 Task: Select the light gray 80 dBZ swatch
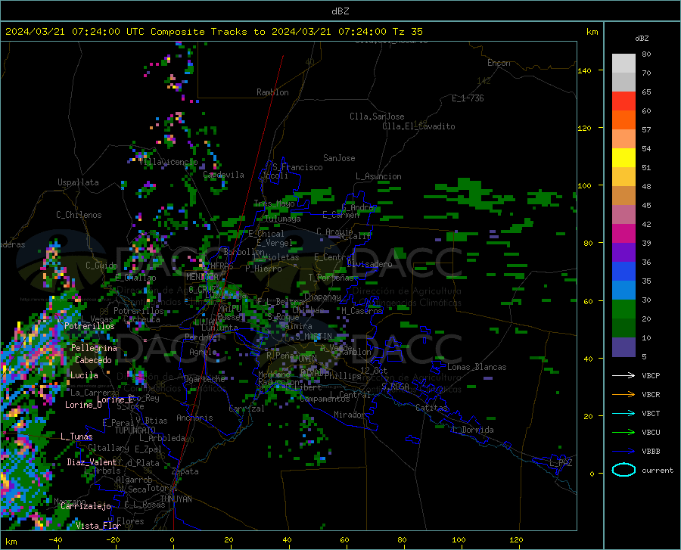pos(623,64)
